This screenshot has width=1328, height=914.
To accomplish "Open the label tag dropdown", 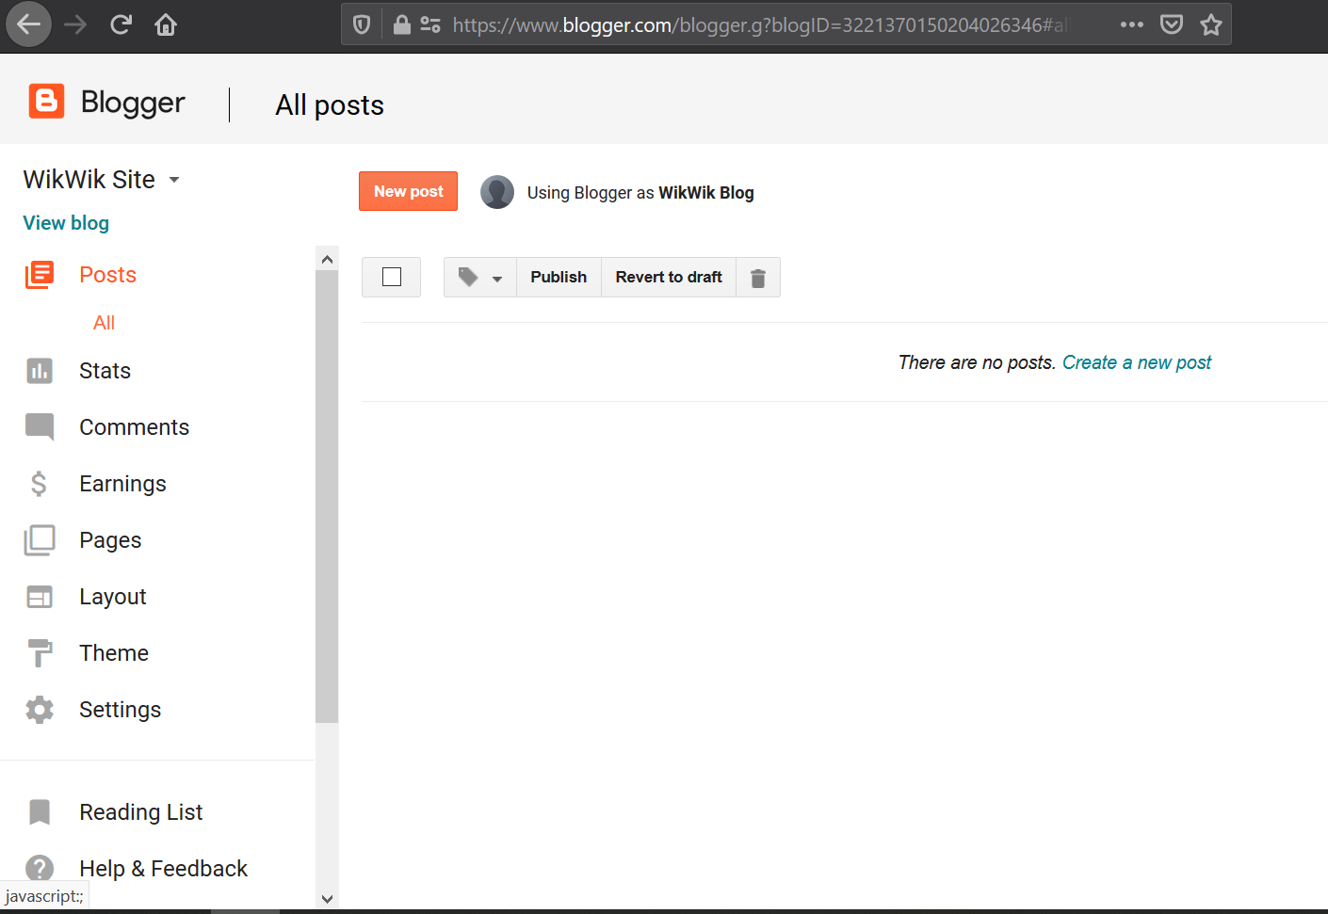I will [479, 278].
